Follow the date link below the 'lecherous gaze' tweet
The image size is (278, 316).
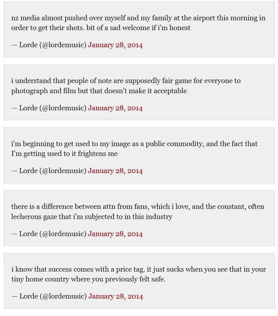(x=115, y=234)
